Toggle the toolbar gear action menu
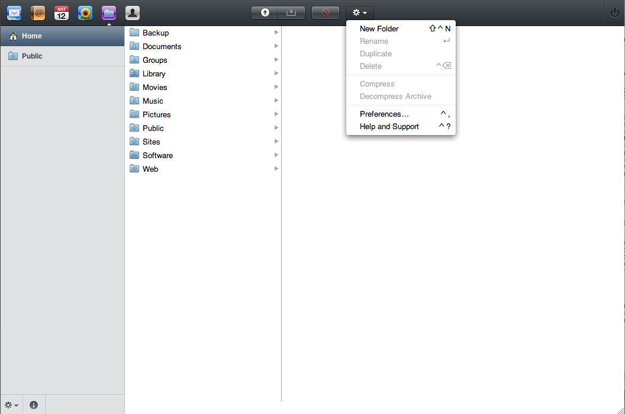The image size is (625, 414). point(359,13)
